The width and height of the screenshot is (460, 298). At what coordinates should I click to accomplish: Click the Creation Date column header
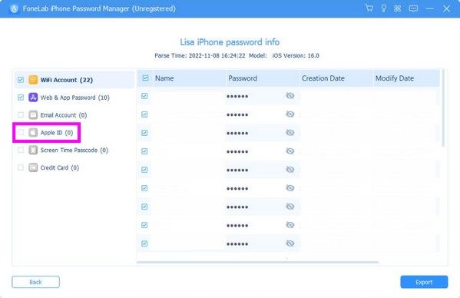pos(336,78)
